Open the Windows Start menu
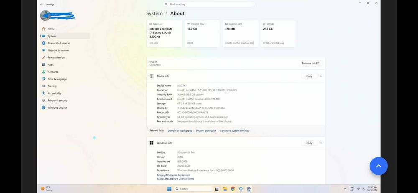418x193 pixels. (x=169, y=189)
